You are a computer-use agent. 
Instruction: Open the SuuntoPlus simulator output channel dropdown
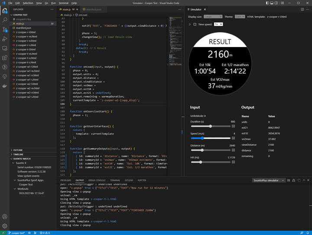point(268,180)
